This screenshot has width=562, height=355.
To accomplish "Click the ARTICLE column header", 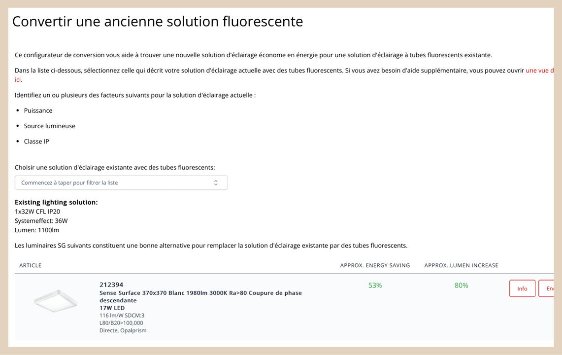I will tap(31, 265).
